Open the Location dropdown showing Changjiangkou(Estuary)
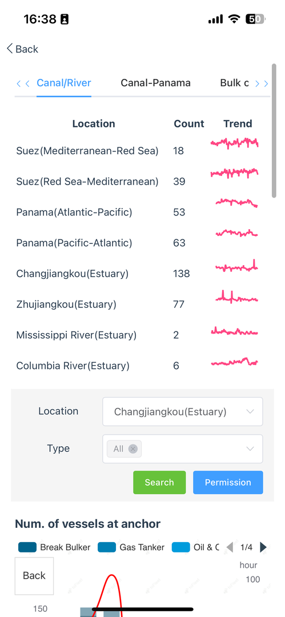 coord(183,411)
